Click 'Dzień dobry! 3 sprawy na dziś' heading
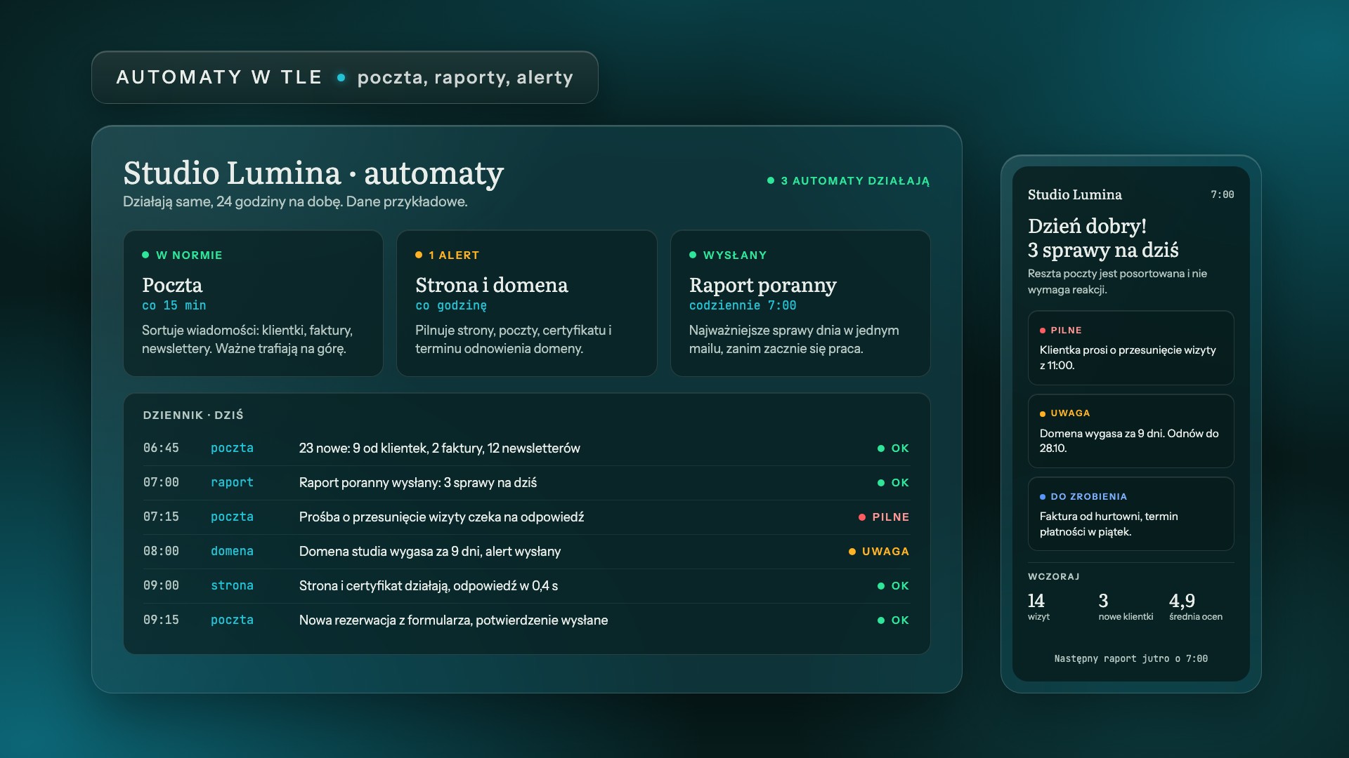Viewport: 1349px width, 758px height. pyautogui.click(x=1103, y=238)
